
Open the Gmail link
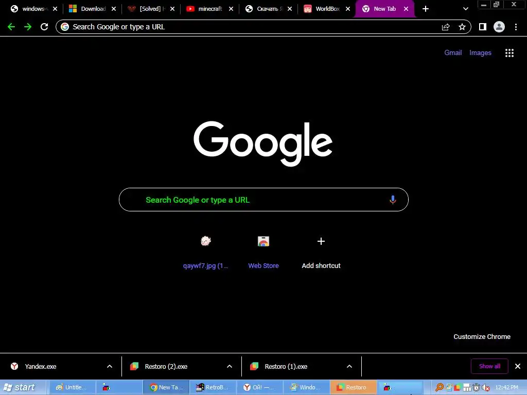[453, 53]
